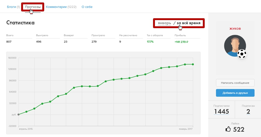Viewport: 261px width, 137px height.
Task: Click the profit value +141 270 ₽
Action: point(181,42)
